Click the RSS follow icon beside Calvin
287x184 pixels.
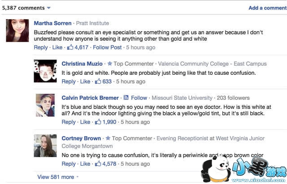[126, 98]
